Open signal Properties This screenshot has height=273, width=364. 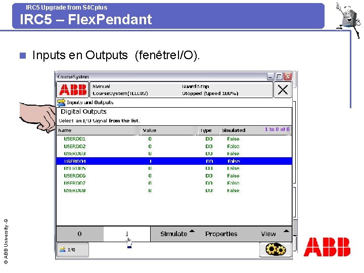[221, 234]
